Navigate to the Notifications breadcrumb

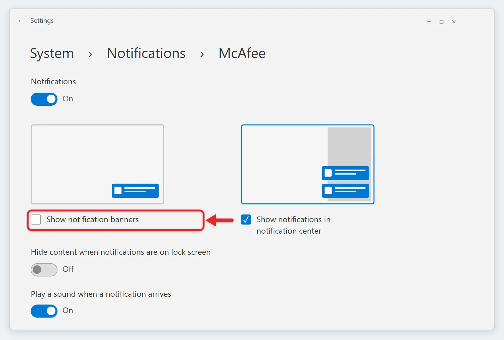click(146, 53)
